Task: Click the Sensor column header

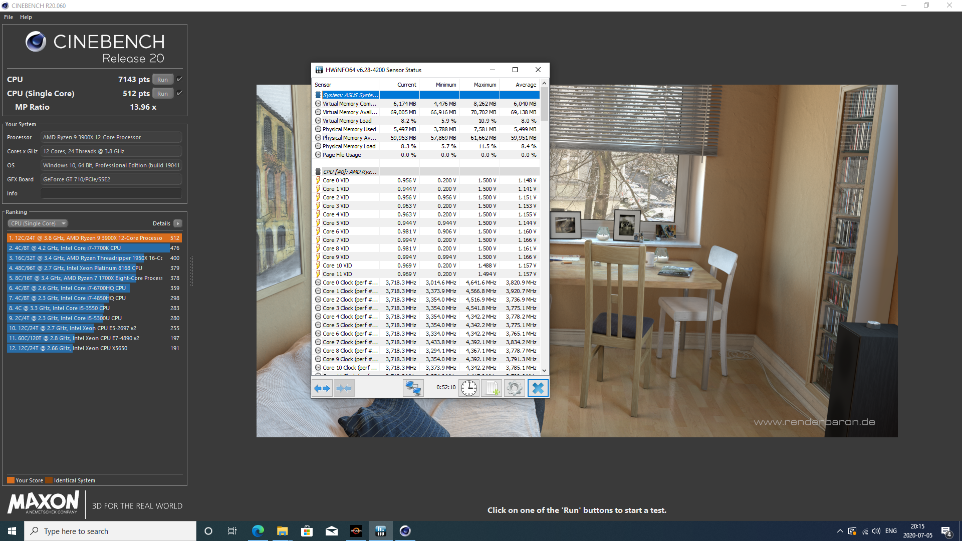Action: point(346,85)
